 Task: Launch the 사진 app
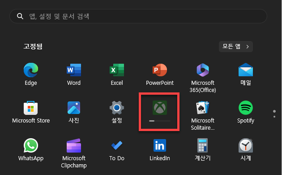point(74,112)
